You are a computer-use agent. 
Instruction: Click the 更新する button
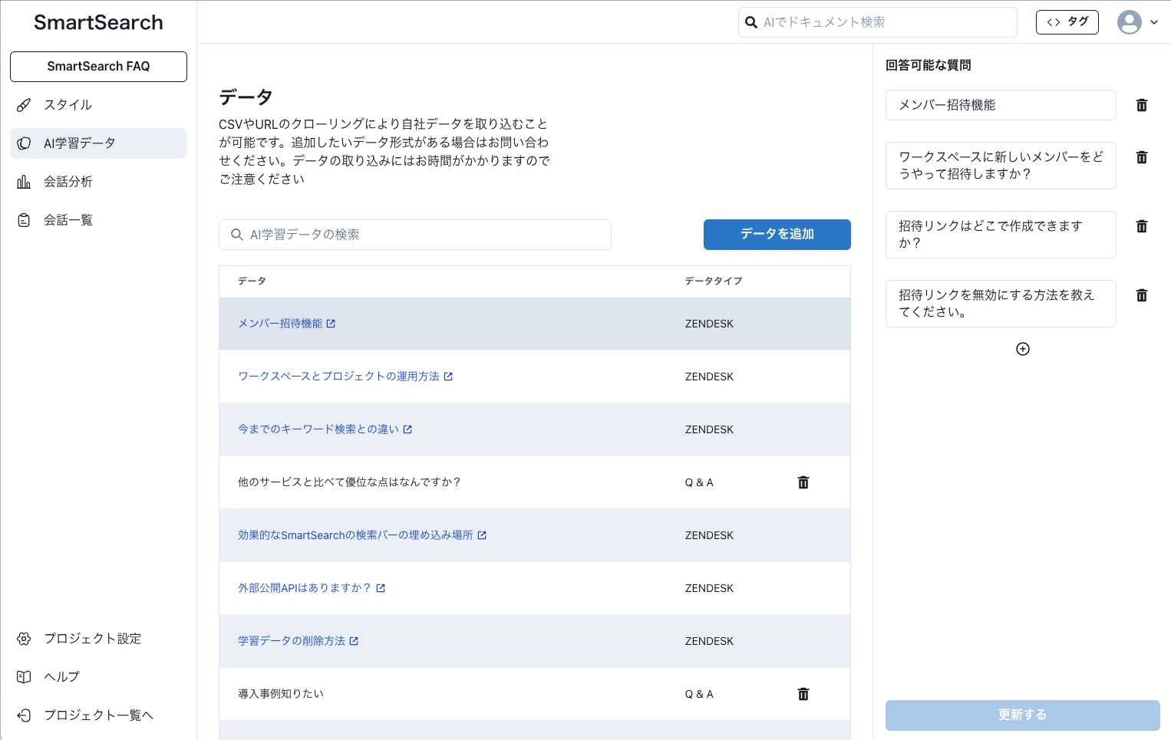[1023, 715]
